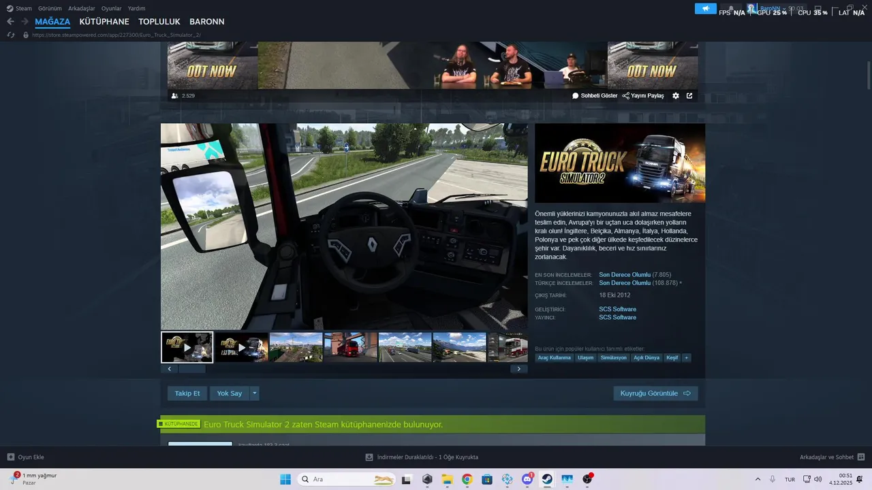Open the Yok Say dropdown arrow

tap(255, 393)
